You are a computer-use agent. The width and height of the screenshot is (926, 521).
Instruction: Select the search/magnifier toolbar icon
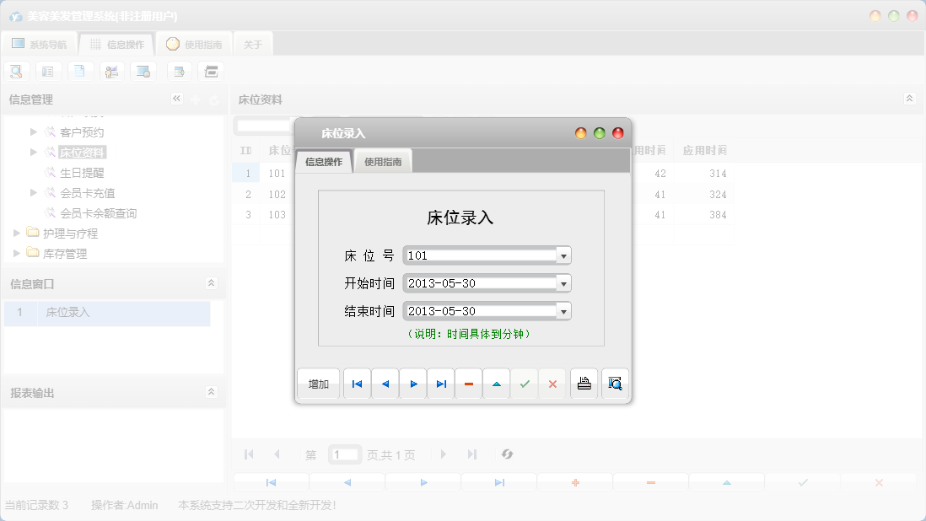tap(16, 71)
